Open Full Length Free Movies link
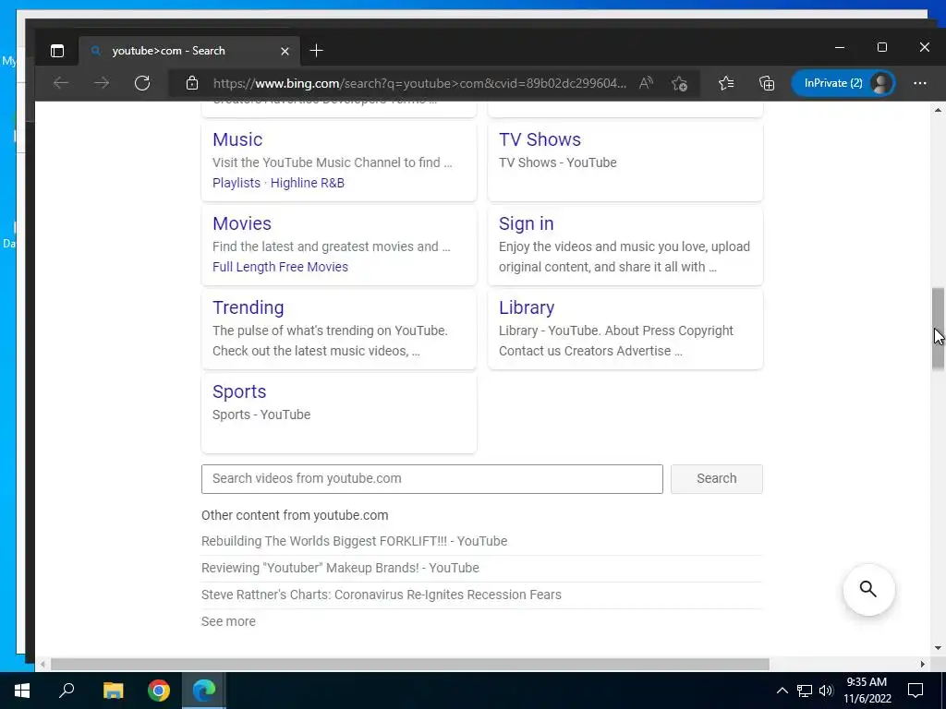Image resolution: width=946 pixels, height=709 pixels. [280, 267]
